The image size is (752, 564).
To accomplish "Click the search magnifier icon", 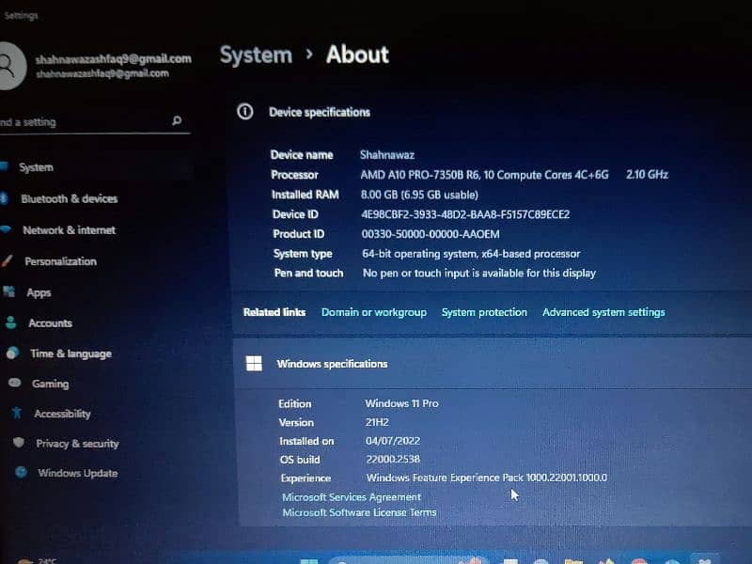I will (177, 121).
